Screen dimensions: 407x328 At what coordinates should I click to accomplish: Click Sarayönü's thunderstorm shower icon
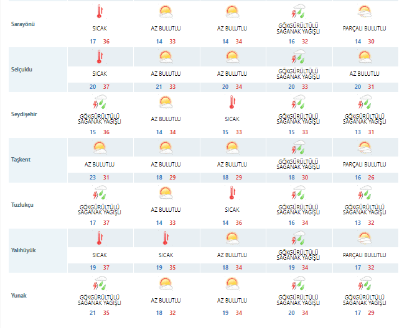tap(298, 12)
